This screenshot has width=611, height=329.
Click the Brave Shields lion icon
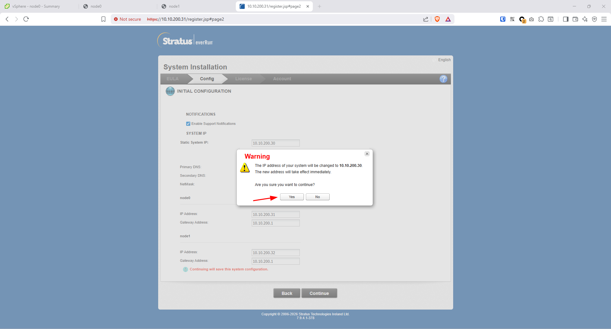click(437, 19)
